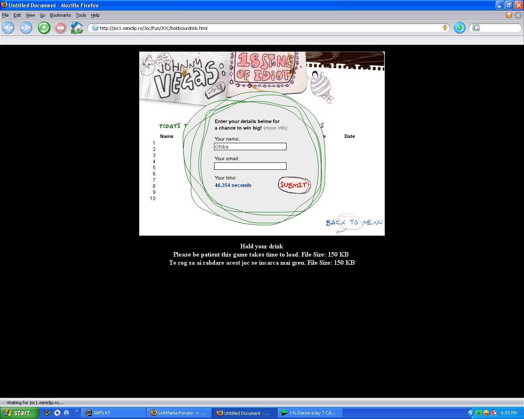This screenshot has width=524, height=419.
Task: Click the round disc Quick Launch icon
Action: coord(57,413)
